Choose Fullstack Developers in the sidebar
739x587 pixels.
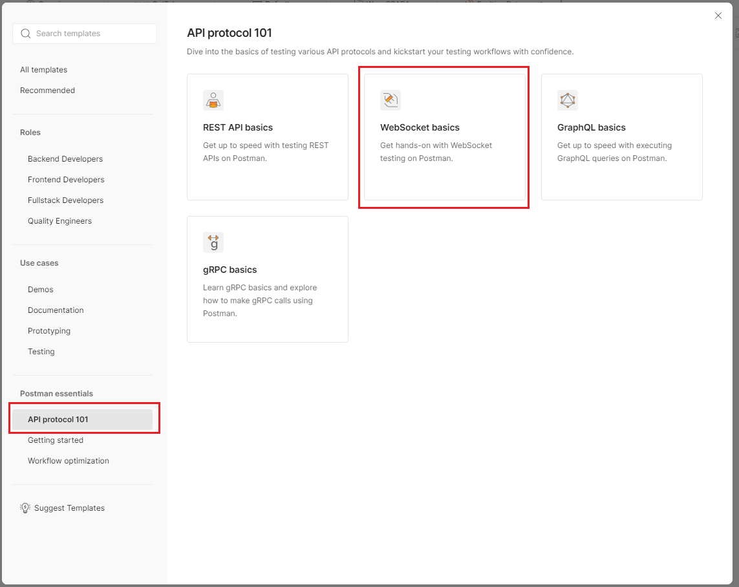tap(66, 200)
